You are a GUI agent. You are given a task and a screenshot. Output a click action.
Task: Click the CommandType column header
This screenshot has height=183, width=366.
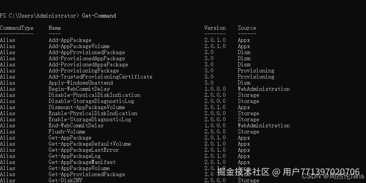coord(16,28)
